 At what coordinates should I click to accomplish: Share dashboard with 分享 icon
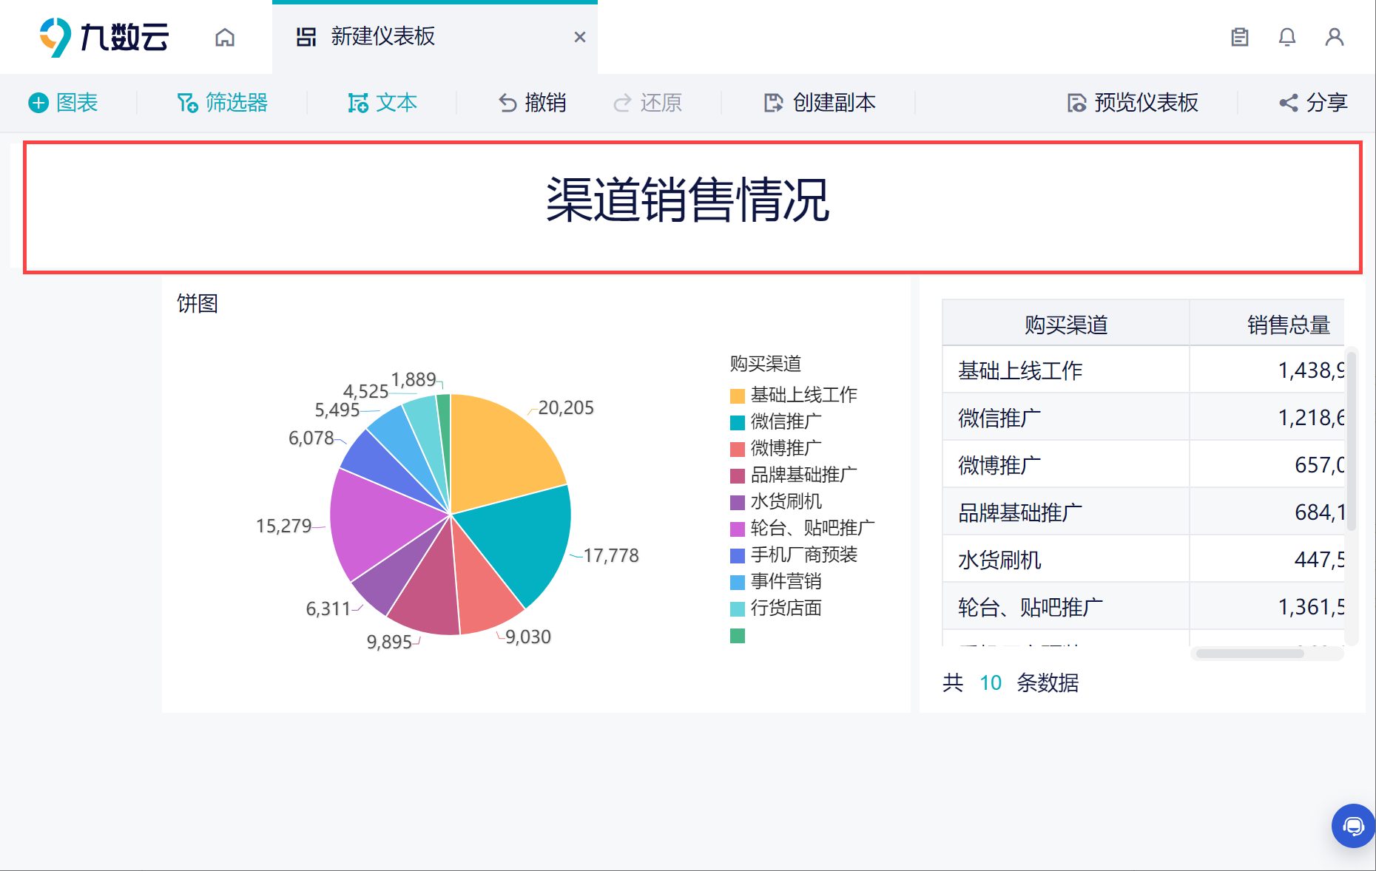click(x=1313, y=103)
